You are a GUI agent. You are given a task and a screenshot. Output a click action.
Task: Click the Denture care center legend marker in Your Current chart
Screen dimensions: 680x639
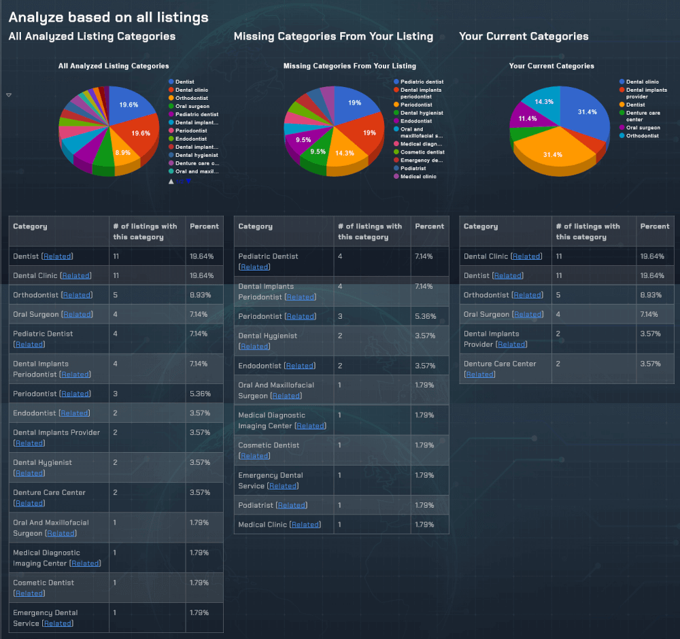[x=622, y=113]
